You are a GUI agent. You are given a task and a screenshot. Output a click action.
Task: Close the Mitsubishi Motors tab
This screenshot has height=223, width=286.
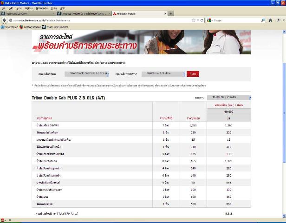[165, 14]
